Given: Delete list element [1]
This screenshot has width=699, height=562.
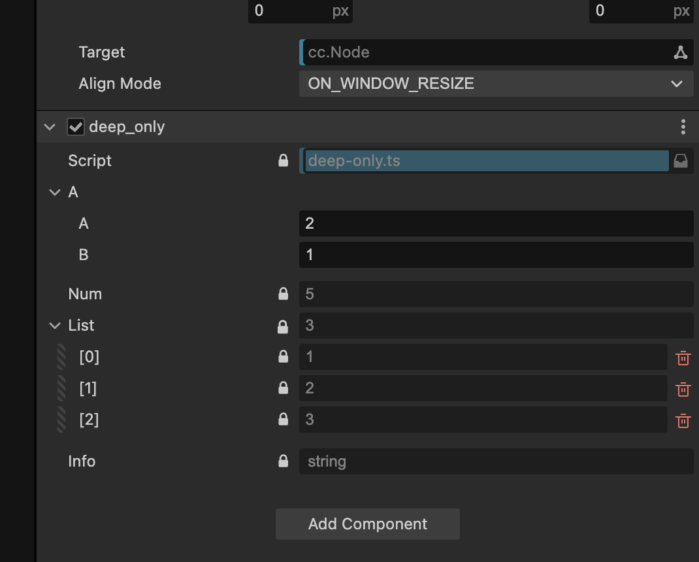Looking at the screenshot, I should coord(683,389).
